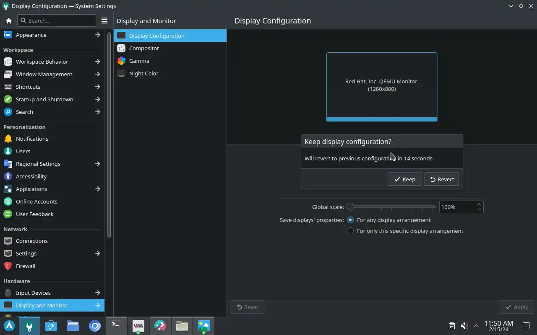Screen dimensions: 537x335
Task: Expand Window Management arrow
Action: pyautogui.click(x=97, y=74)
